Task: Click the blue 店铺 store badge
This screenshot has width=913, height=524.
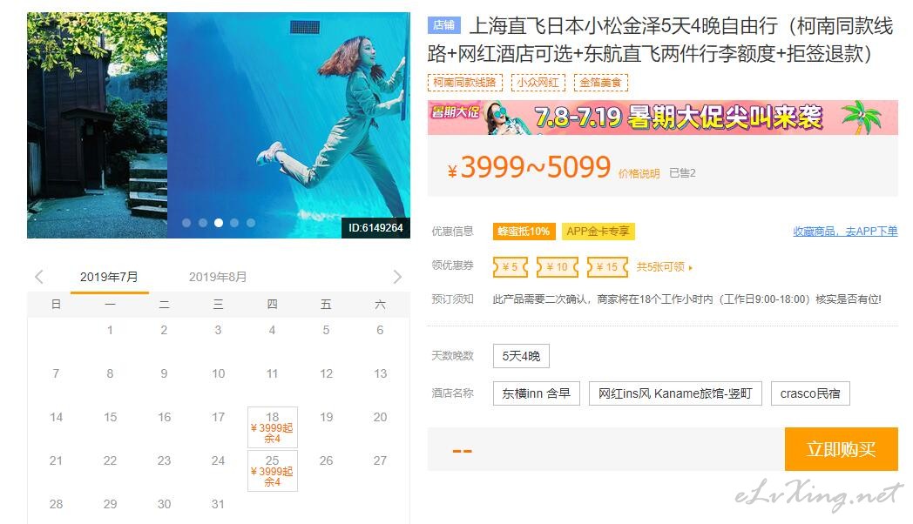Action: [443, 25]
